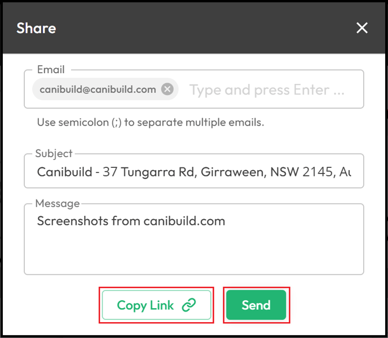Click the 'Canibuild' word starting the subject
This screenshot has height=338, width=388.
[65, 172]
